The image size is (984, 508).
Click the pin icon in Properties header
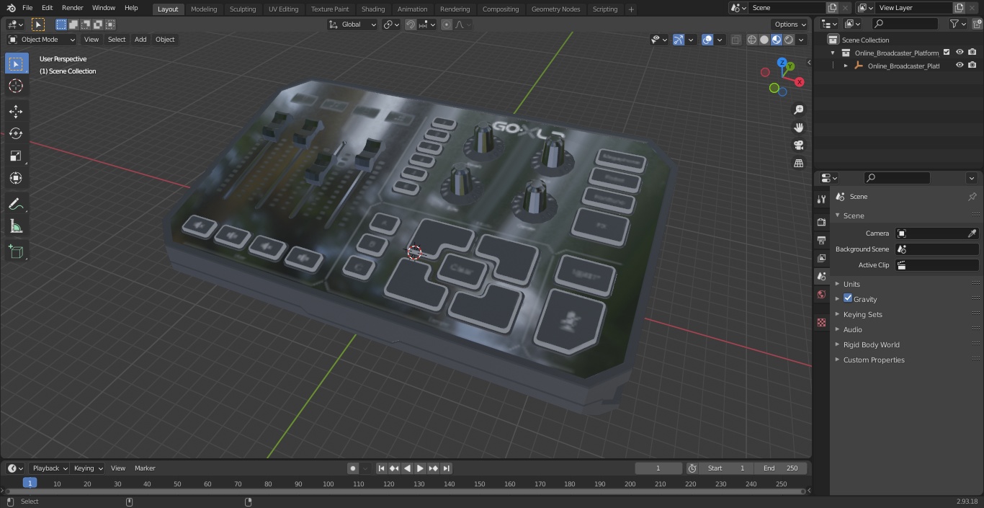pos(972,197)
